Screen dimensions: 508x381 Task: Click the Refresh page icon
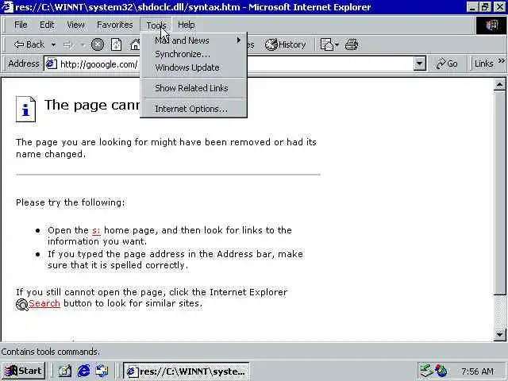[x=116, y=44]
